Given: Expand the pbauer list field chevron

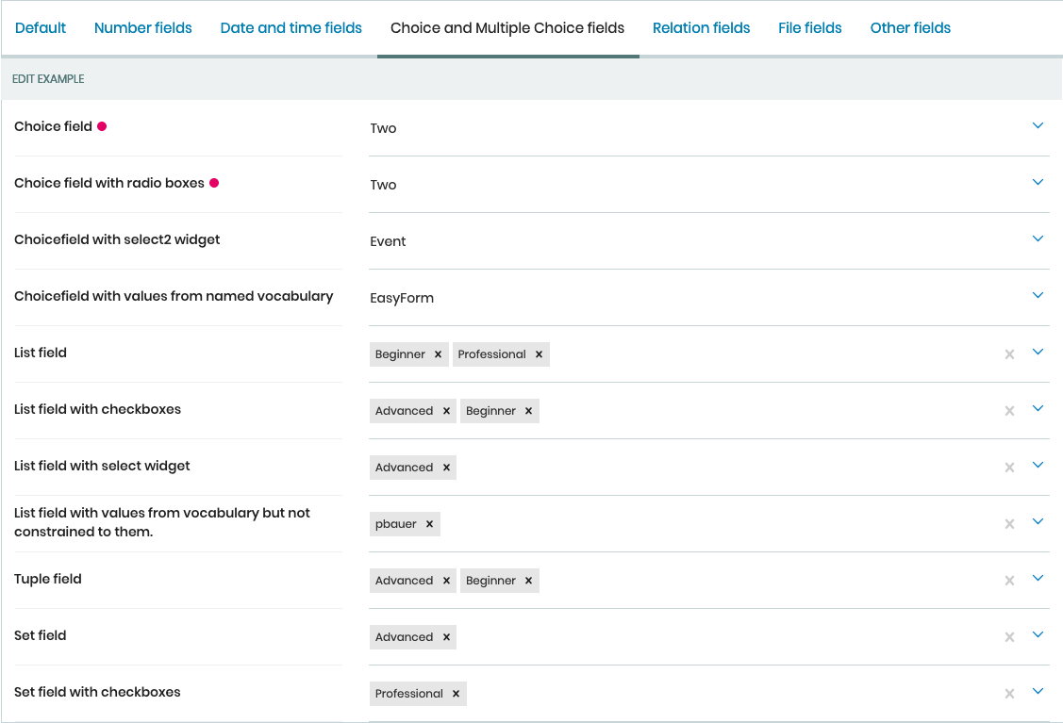Looking at the screenshot, I should [1038, 521].
